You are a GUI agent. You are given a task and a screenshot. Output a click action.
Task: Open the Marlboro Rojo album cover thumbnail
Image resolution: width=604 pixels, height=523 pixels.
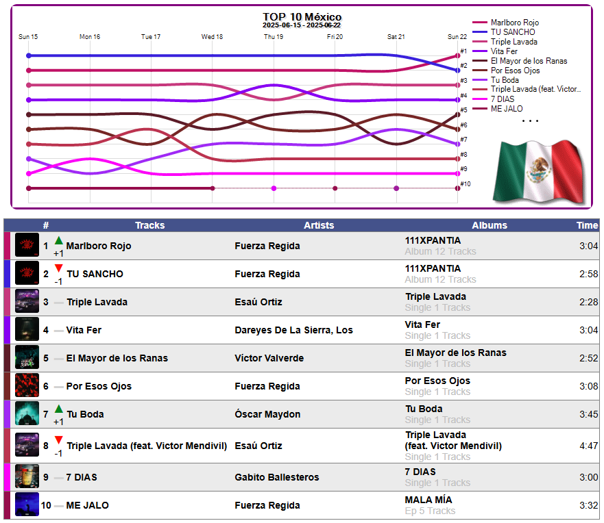pyautogui.click(x=27, y=245)
